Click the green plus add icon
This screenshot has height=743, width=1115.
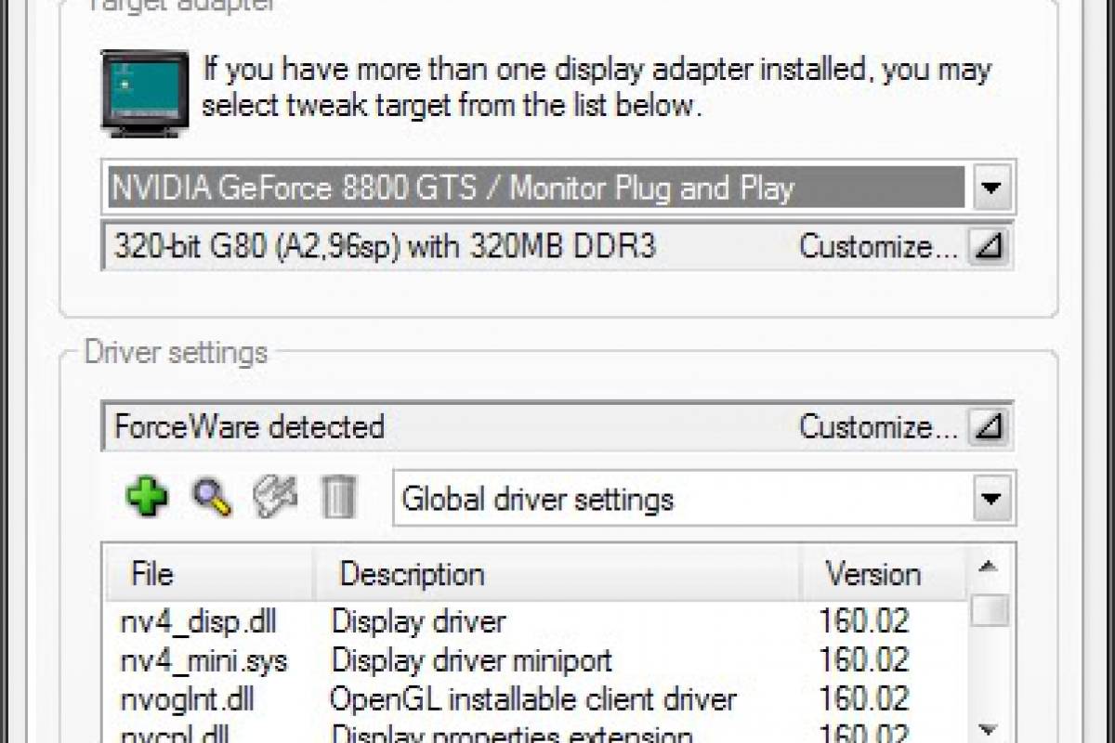147,498
